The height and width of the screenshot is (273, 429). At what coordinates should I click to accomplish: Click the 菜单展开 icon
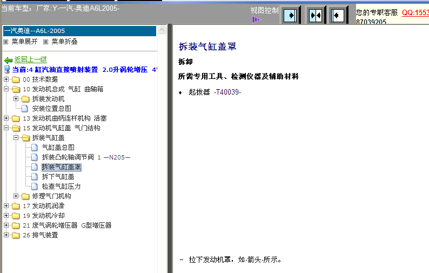6,42
